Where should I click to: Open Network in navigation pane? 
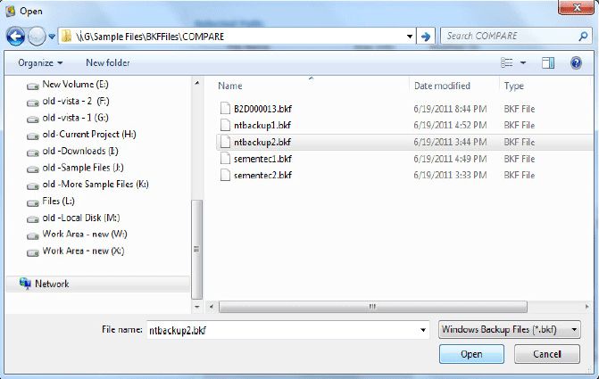(52, 284)
